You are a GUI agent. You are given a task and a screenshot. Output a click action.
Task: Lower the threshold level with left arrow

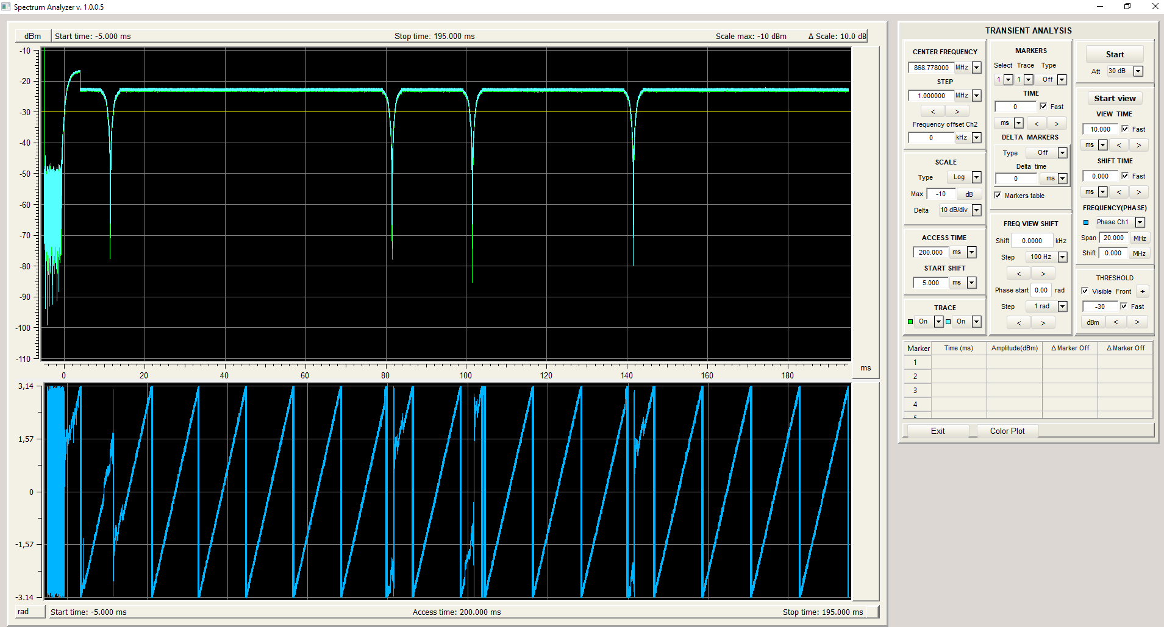(1116, 322)
